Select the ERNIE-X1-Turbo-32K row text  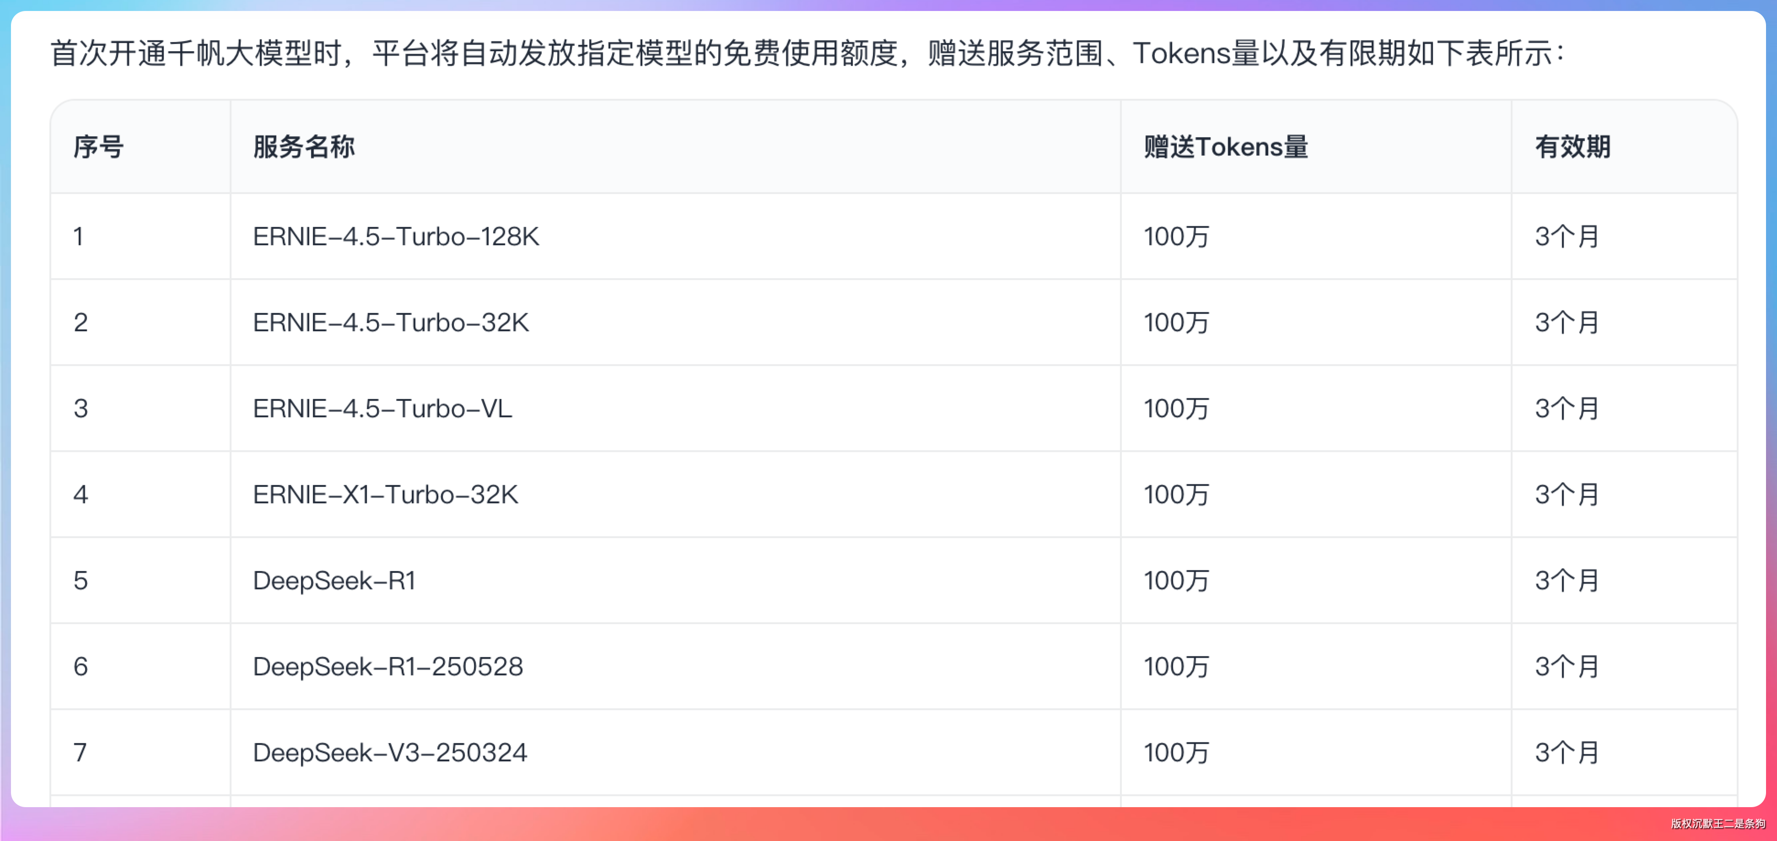click(385, 495)
